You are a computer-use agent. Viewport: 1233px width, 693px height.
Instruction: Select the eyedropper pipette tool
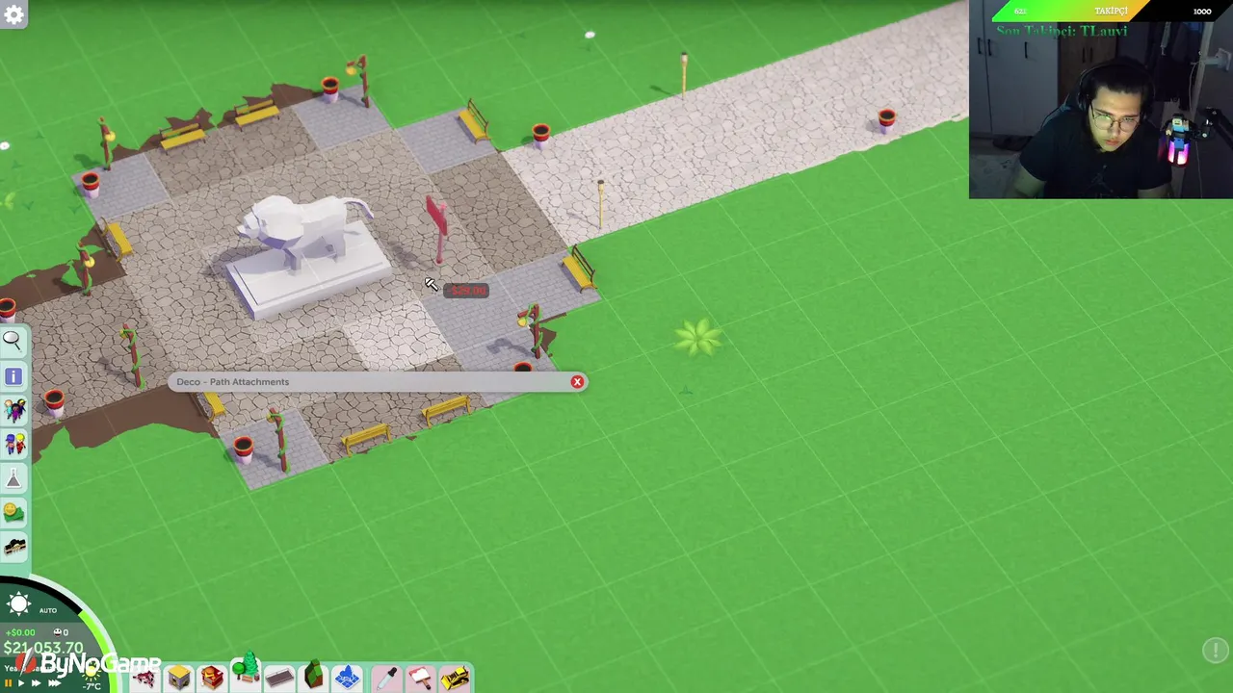point(386,678)
